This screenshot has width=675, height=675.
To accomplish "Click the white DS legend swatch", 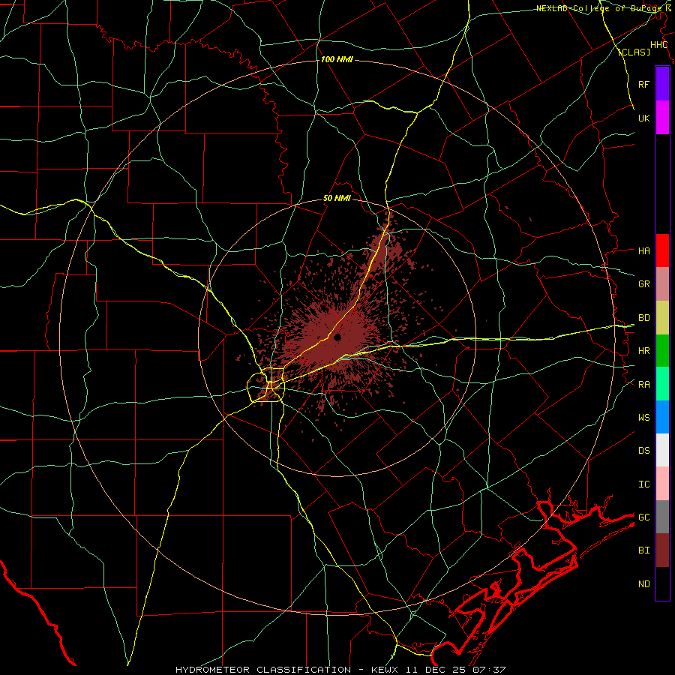I will coord(662,450).
